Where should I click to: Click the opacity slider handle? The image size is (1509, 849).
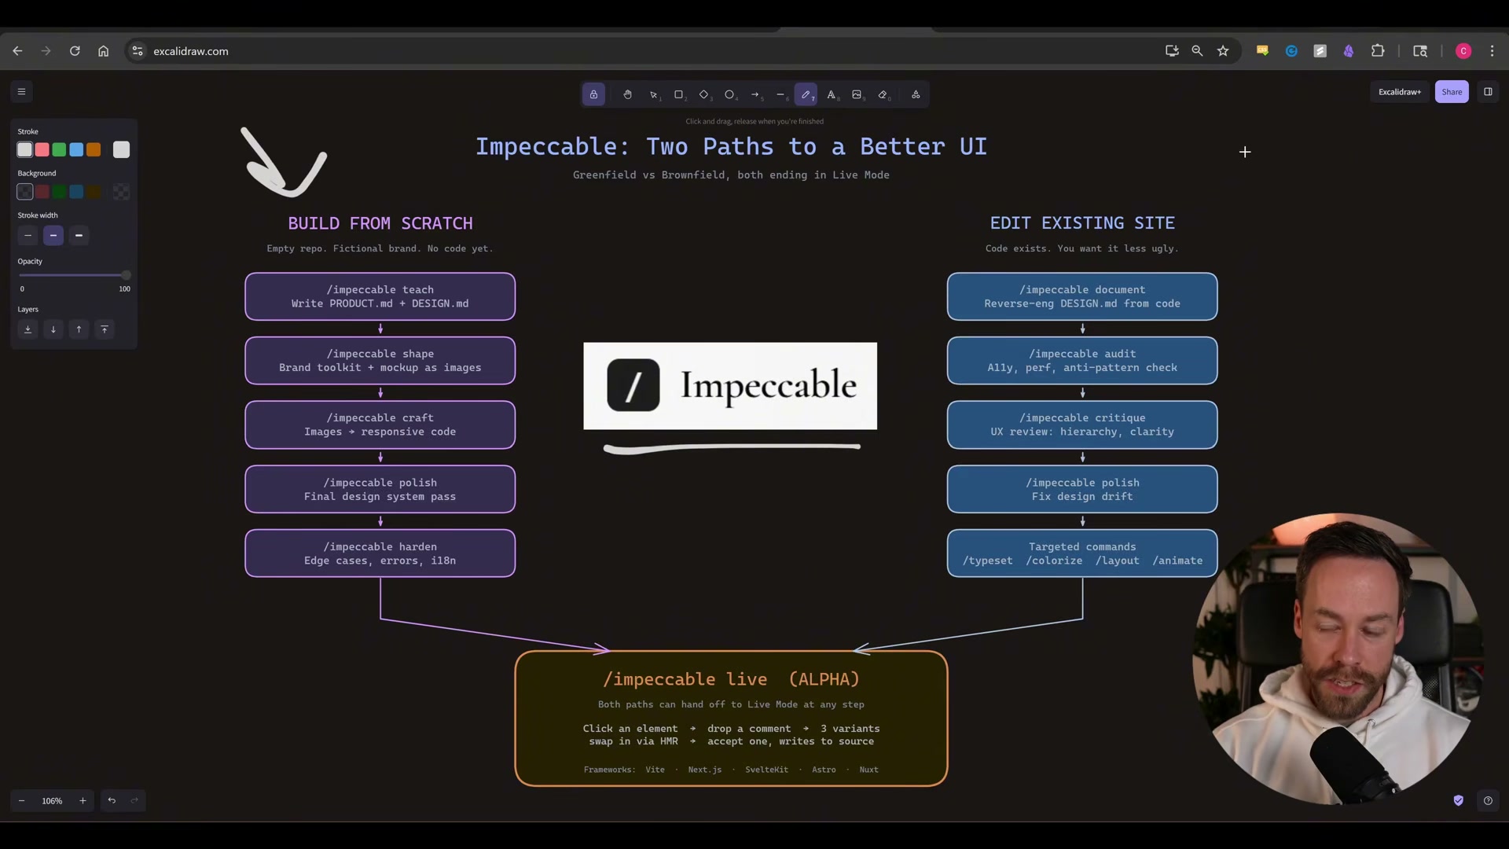[126, 275]
